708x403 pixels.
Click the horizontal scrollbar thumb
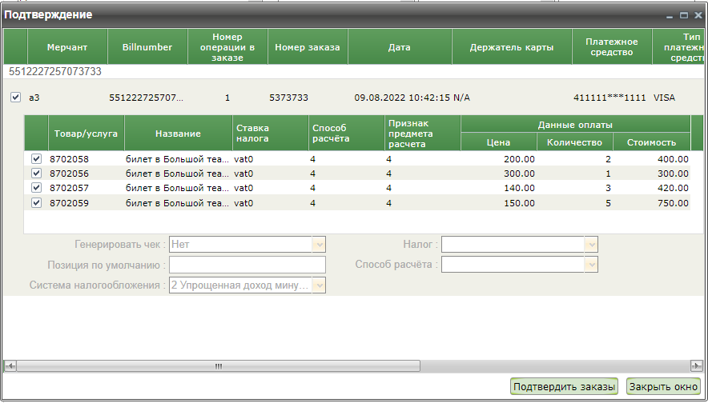218,366
